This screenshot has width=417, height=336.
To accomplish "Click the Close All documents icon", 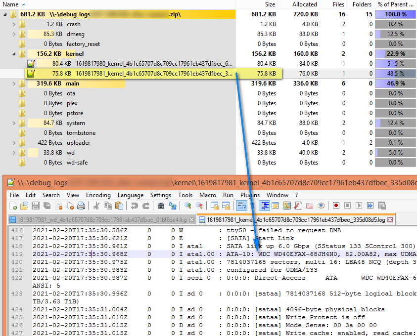I will click(70, 206).
